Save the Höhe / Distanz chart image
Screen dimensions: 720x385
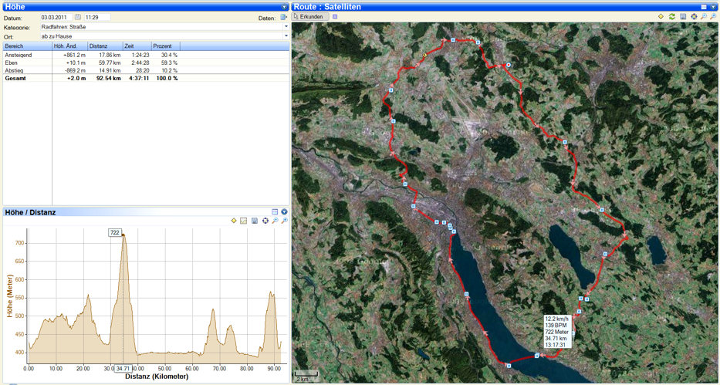point(255,221)
